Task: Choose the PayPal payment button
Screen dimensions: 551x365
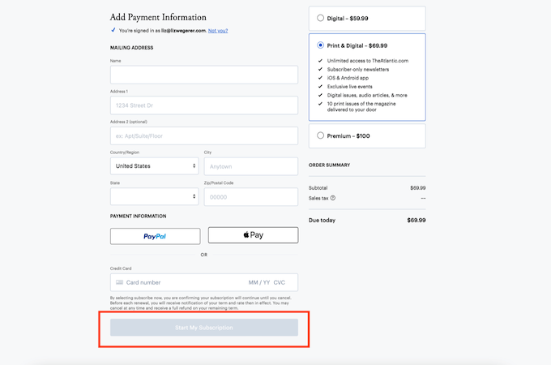Action: click(155, 236)
